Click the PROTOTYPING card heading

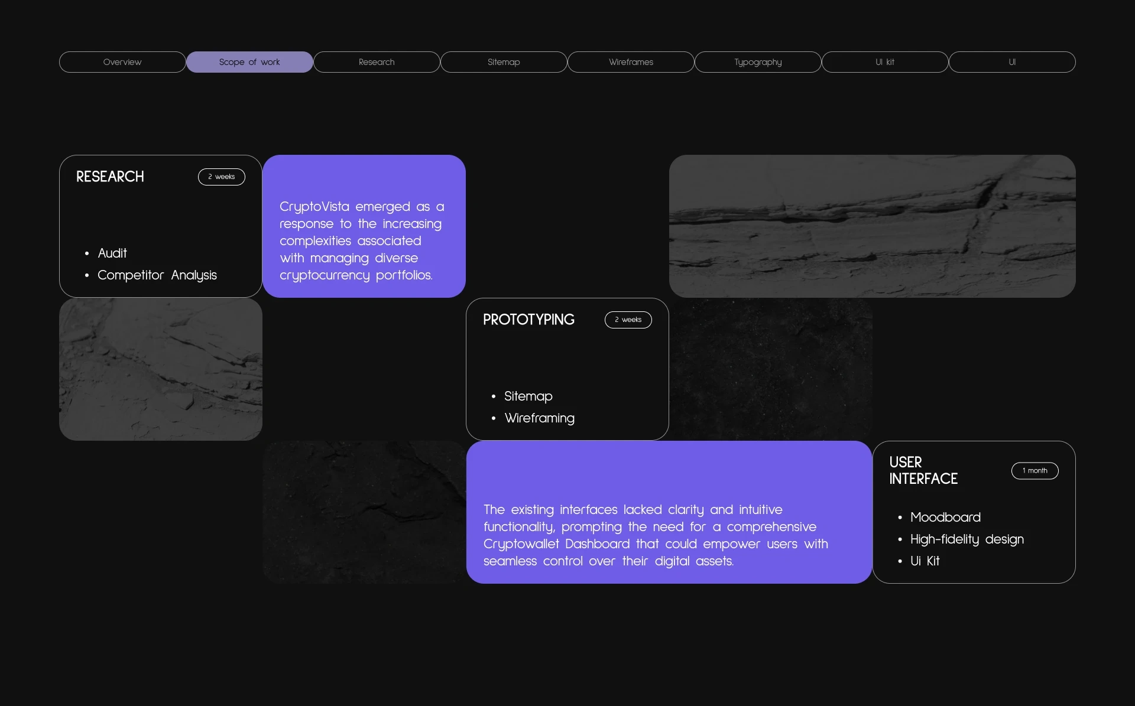point(528,320)
